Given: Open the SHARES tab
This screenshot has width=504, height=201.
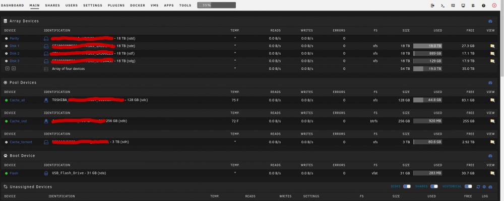Looking at the screenshot, I should click(x=52, y=6).
